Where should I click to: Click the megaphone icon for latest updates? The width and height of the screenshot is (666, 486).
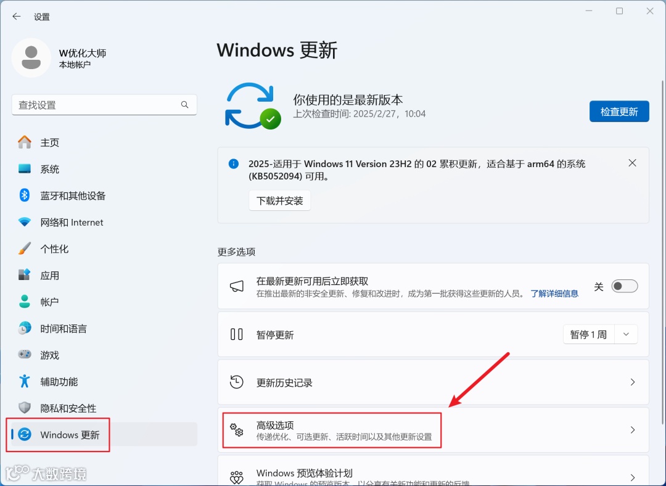(x=237, y=286)
